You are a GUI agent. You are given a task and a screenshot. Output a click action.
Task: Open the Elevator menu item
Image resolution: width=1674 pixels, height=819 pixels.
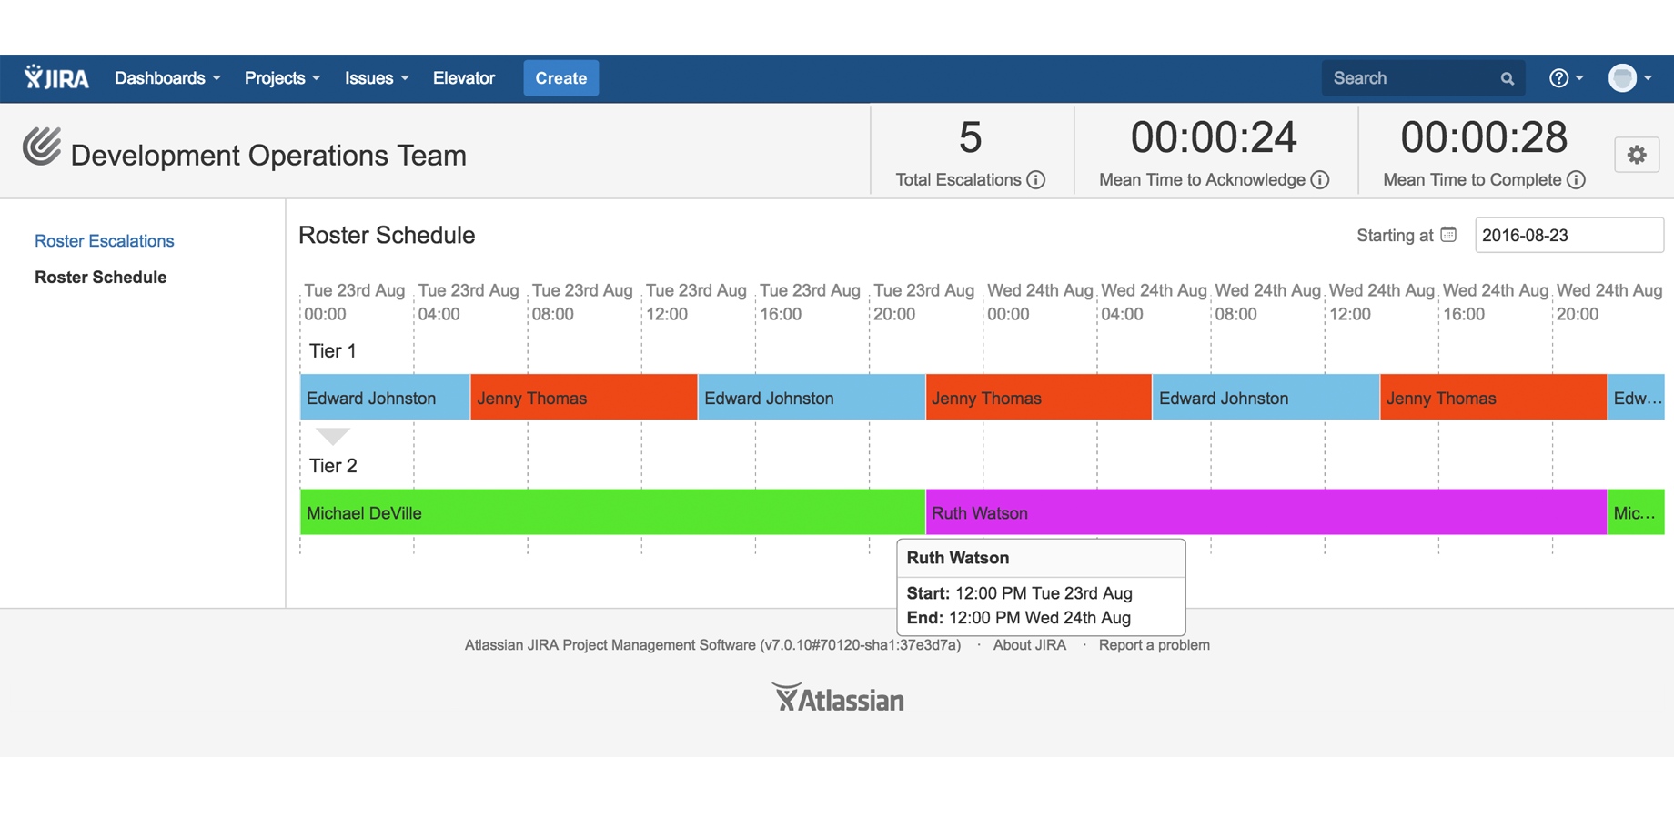coord(464,78)
